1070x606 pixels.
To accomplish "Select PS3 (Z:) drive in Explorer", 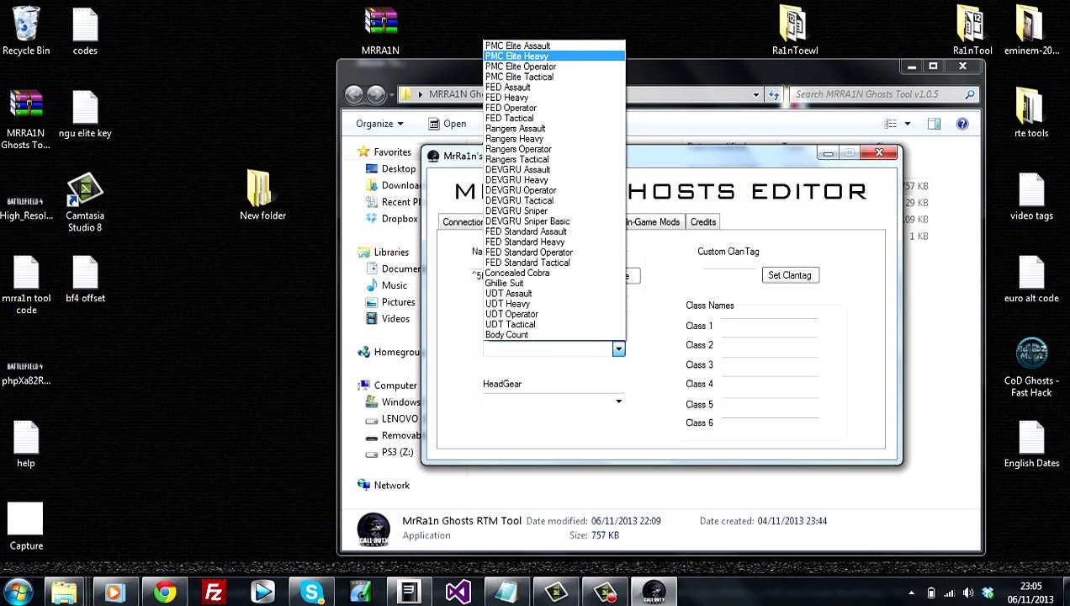I will (389, 452).
